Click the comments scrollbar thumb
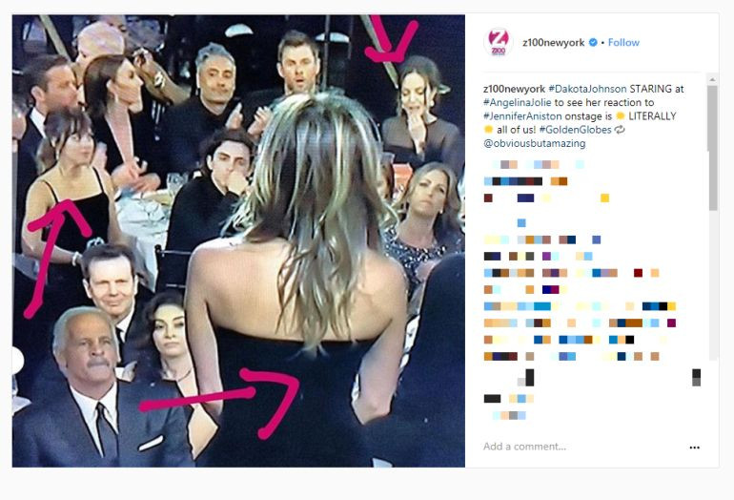The image size is (734, 500). pos(713,148)
